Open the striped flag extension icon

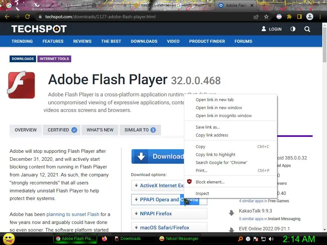click(x=279, y=17)
